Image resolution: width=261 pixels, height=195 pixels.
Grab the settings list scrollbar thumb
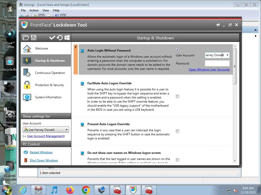[235, 66]
